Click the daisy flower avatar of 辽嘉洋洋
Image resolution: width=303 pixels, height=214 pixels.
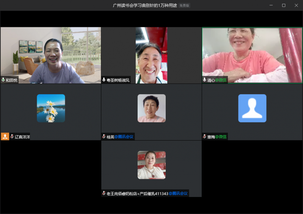[51, 108]
